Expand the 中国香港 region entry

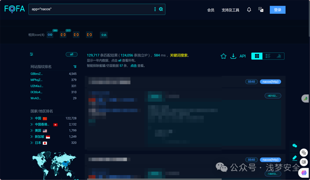click(x=32, y=124)
